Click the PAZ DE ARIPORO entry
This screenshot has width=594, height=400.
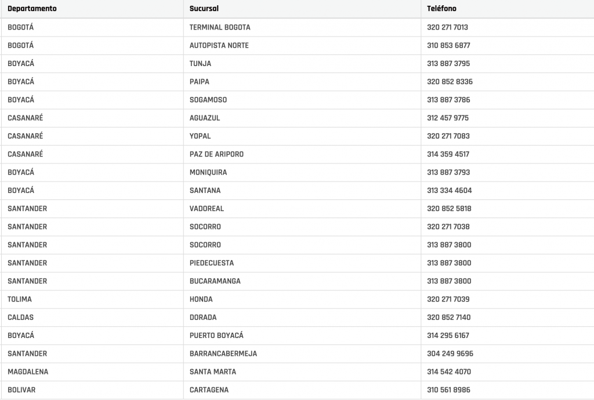[x=216, y=154]
